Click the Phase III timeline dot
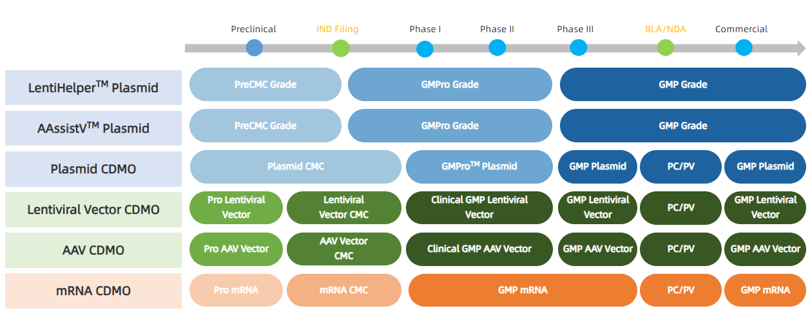The height and width of the screenshot is (315, 810). point(579,48)
